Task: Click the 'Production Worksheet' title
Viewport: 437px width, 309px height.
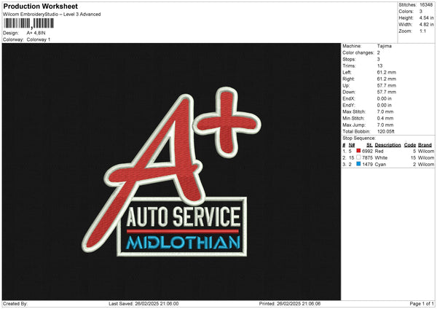Action: coord(40,6)
